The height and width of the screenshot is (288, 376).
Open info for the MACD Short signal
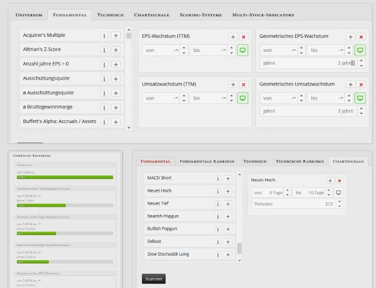click(217, 179)
